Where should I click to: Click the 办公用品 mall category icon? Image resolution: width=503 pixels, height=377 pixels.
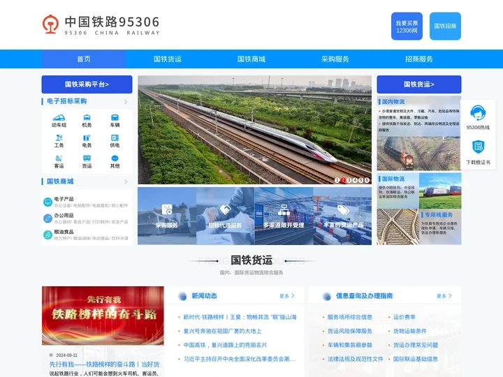click(x=48, y=219)
